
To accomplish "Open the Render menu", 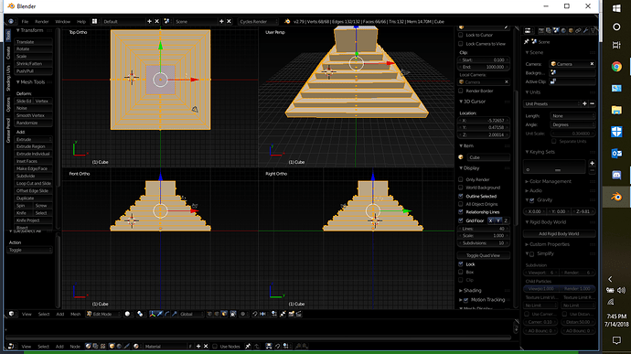I will 41,21.
